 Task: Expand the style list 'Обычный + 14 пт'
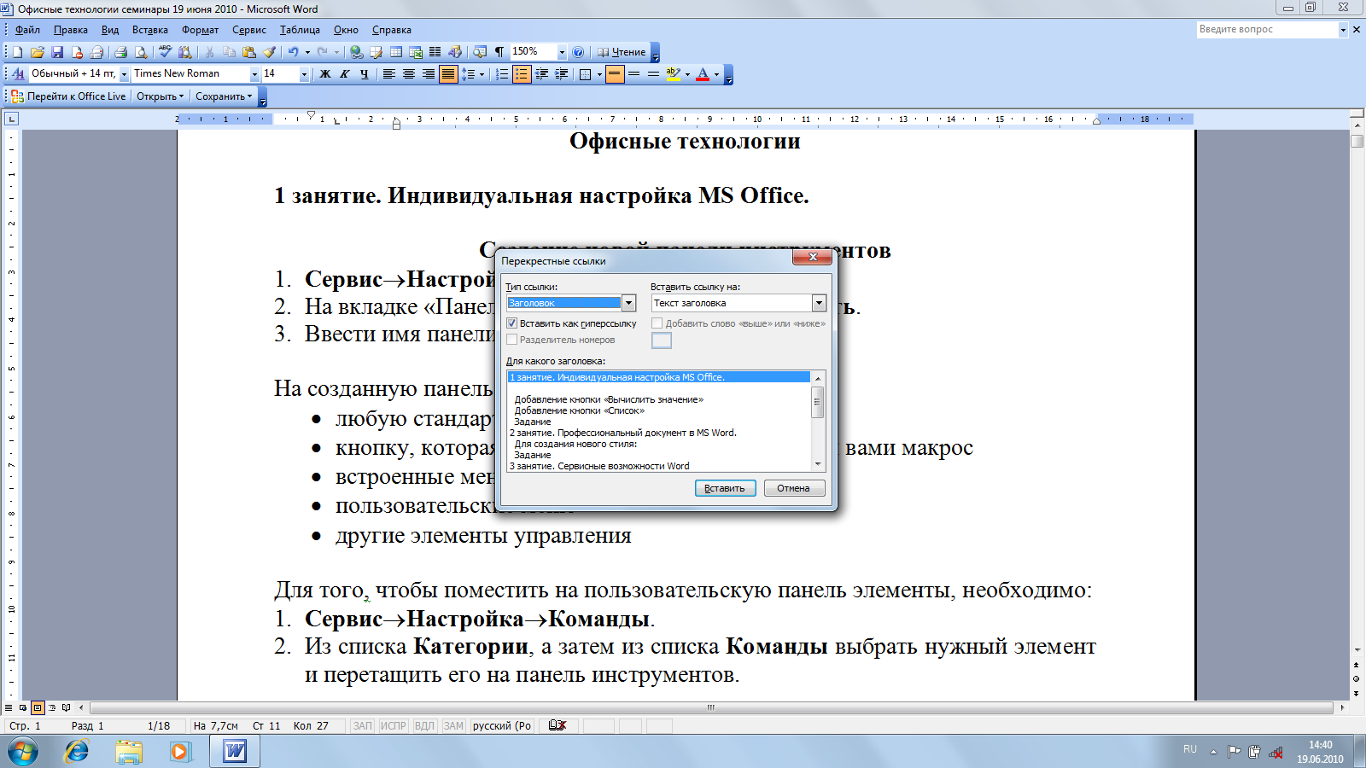(x=124, y=74)
